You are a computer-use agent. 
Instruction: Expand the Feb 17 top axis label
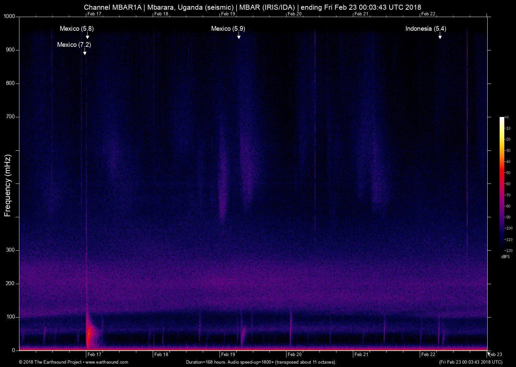[x=95, y=14]
